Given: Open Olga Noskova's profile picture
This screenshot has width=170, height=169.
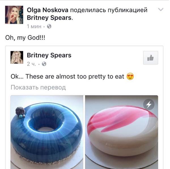Looking at the screenshot, I should click(14, 15).
